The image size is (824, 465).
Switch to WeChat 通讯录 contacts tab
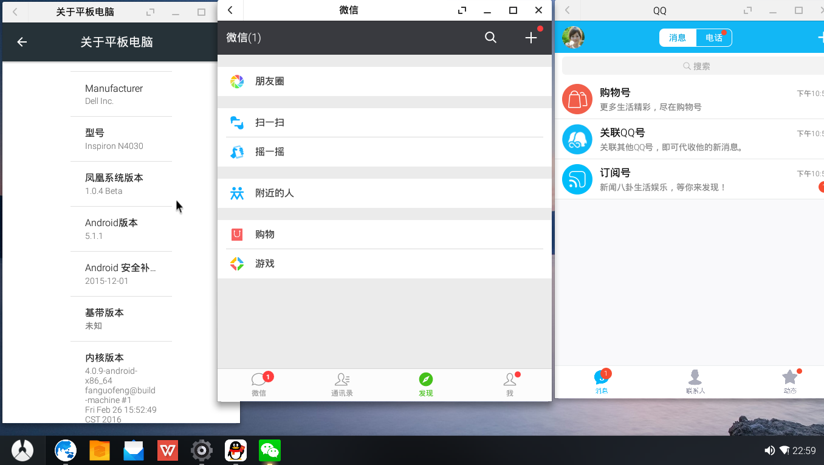[342, 385]
